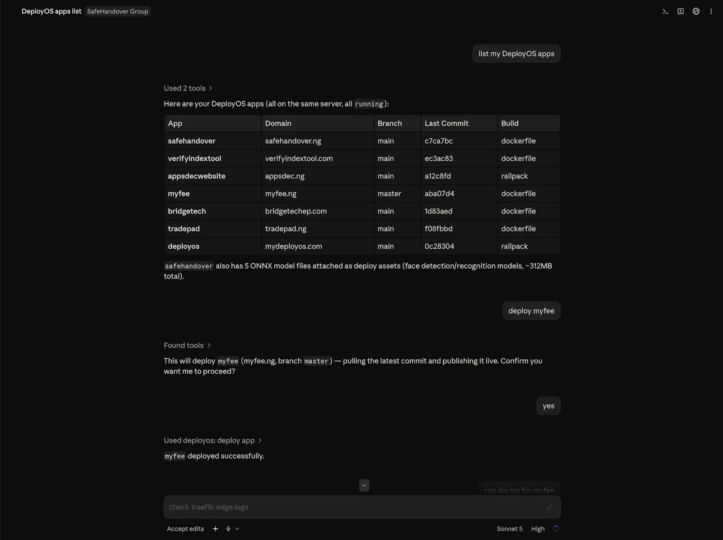723x540 pixels.
Task: Click the 'Build' column header
Action: 529,123
